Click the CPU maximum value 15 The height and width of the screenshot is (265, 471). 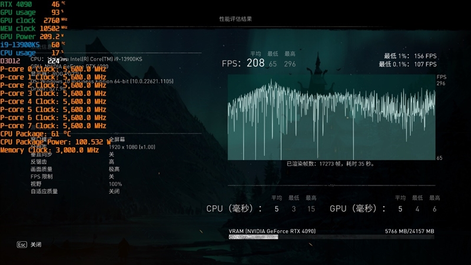[311, 209]
